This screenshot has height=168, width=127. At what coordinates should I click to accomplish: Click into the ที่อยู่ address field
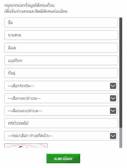61,73
